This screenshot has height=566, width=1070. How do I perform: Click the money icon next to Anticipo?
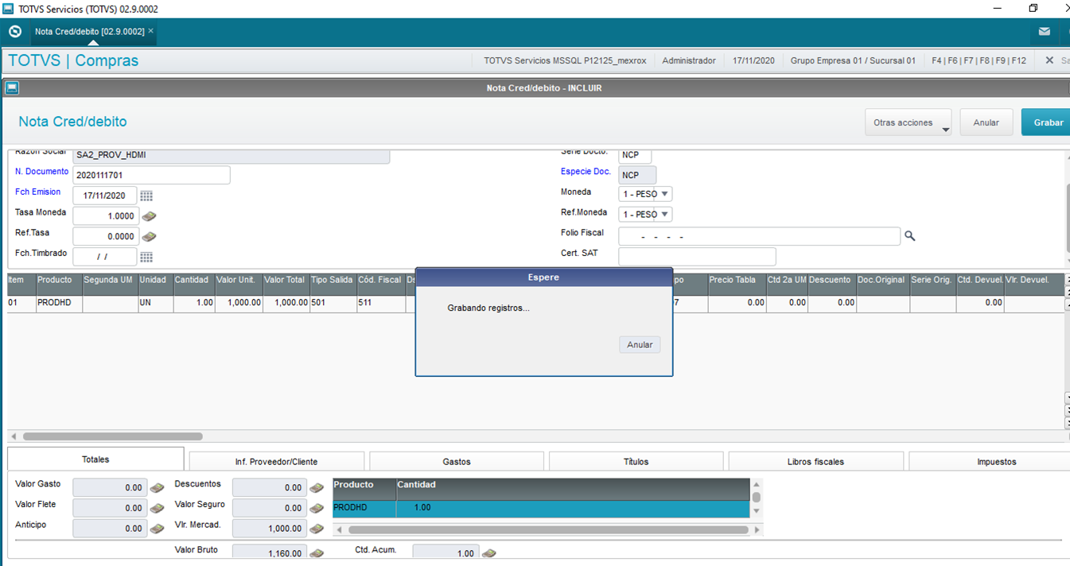pos(158,529)
